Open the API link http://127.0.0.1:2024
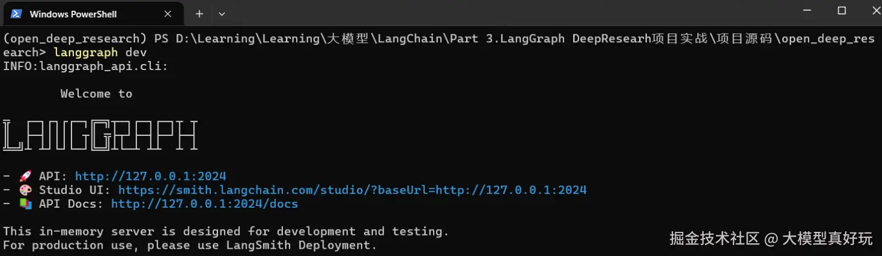Image resolution: width=882 pixels, height=256 pixels. [x=150, y=176]
